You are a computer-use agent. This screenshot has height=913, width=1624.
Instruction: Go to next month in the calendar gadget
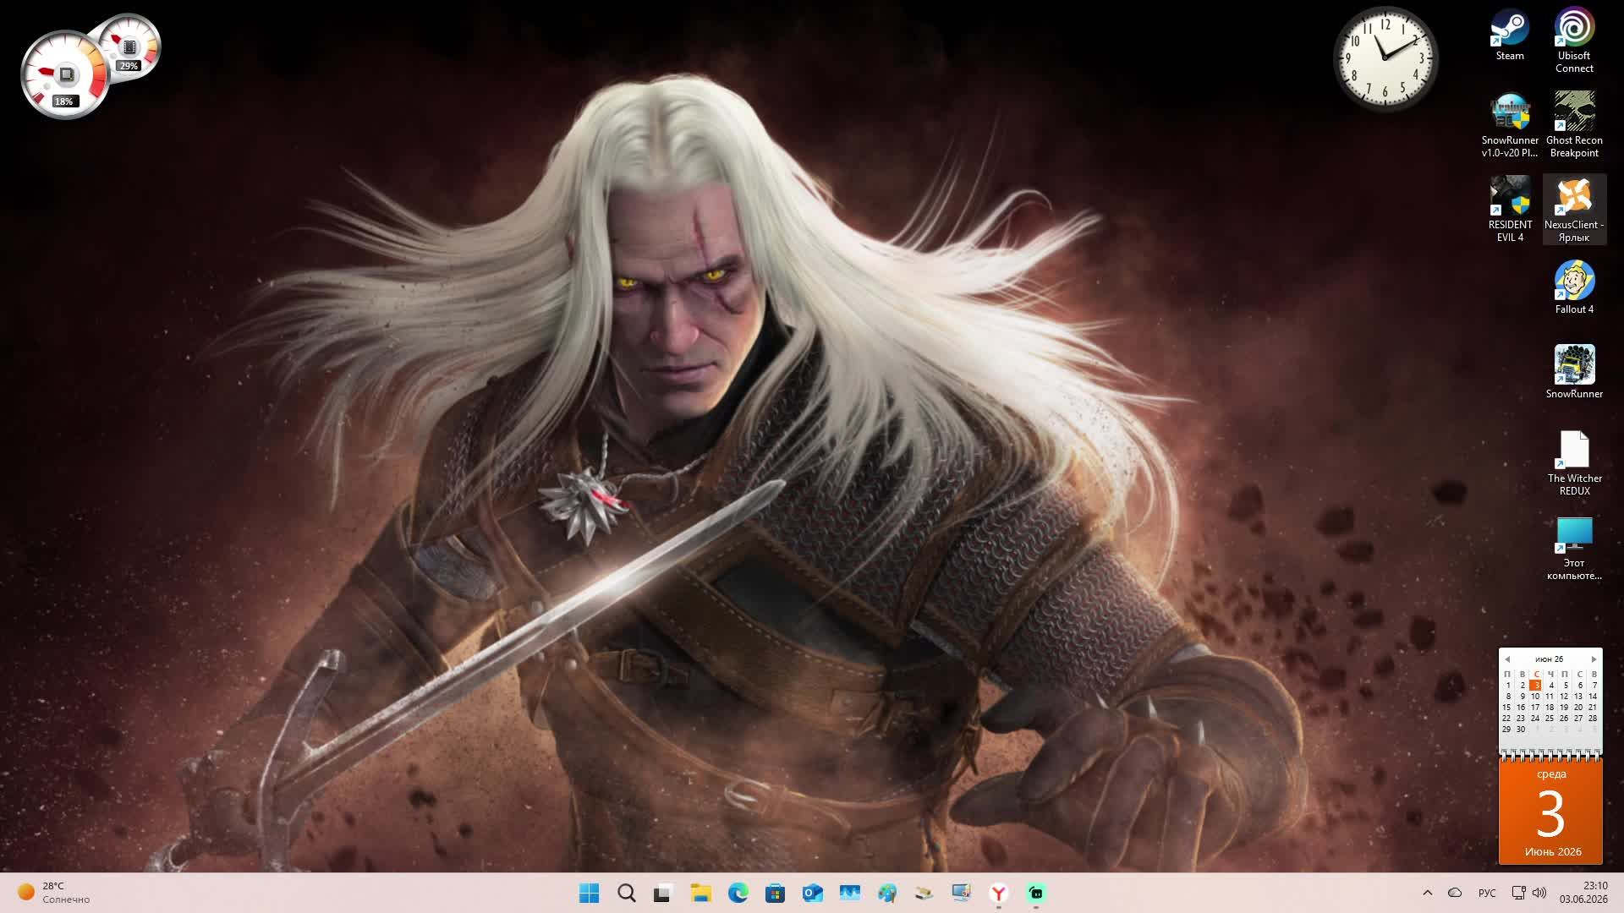point(1594,659)
